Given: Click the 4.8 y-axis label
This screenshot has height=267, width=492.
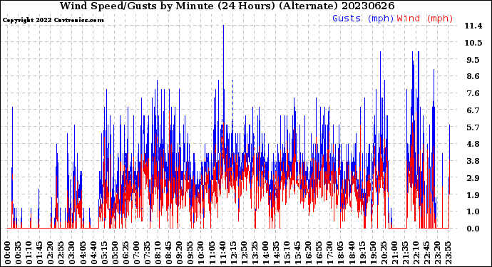Looking at the screenshot, I should point(473,144).
